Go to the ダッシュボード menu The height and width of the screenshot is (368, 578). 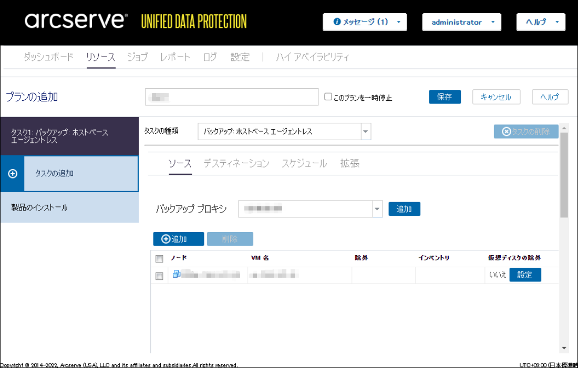tap(48, 57)
